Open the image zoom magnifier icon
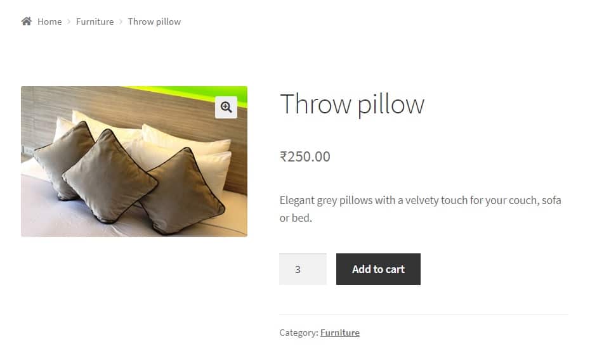 pyautogui.click(x=226, y=107)
